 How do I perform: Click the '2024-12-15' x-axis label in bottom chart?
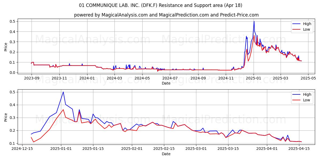tap(22, 149)
